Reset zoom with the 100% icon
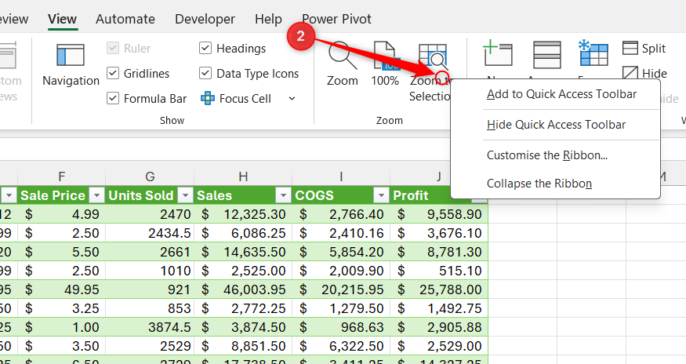This screenshot has width=686, height=364. (385, 55)
